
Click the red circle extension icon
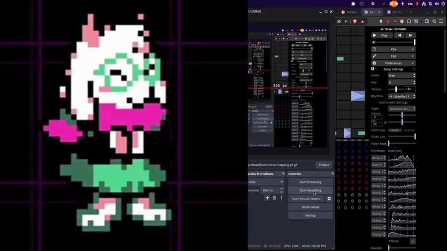tap(388, 21)
